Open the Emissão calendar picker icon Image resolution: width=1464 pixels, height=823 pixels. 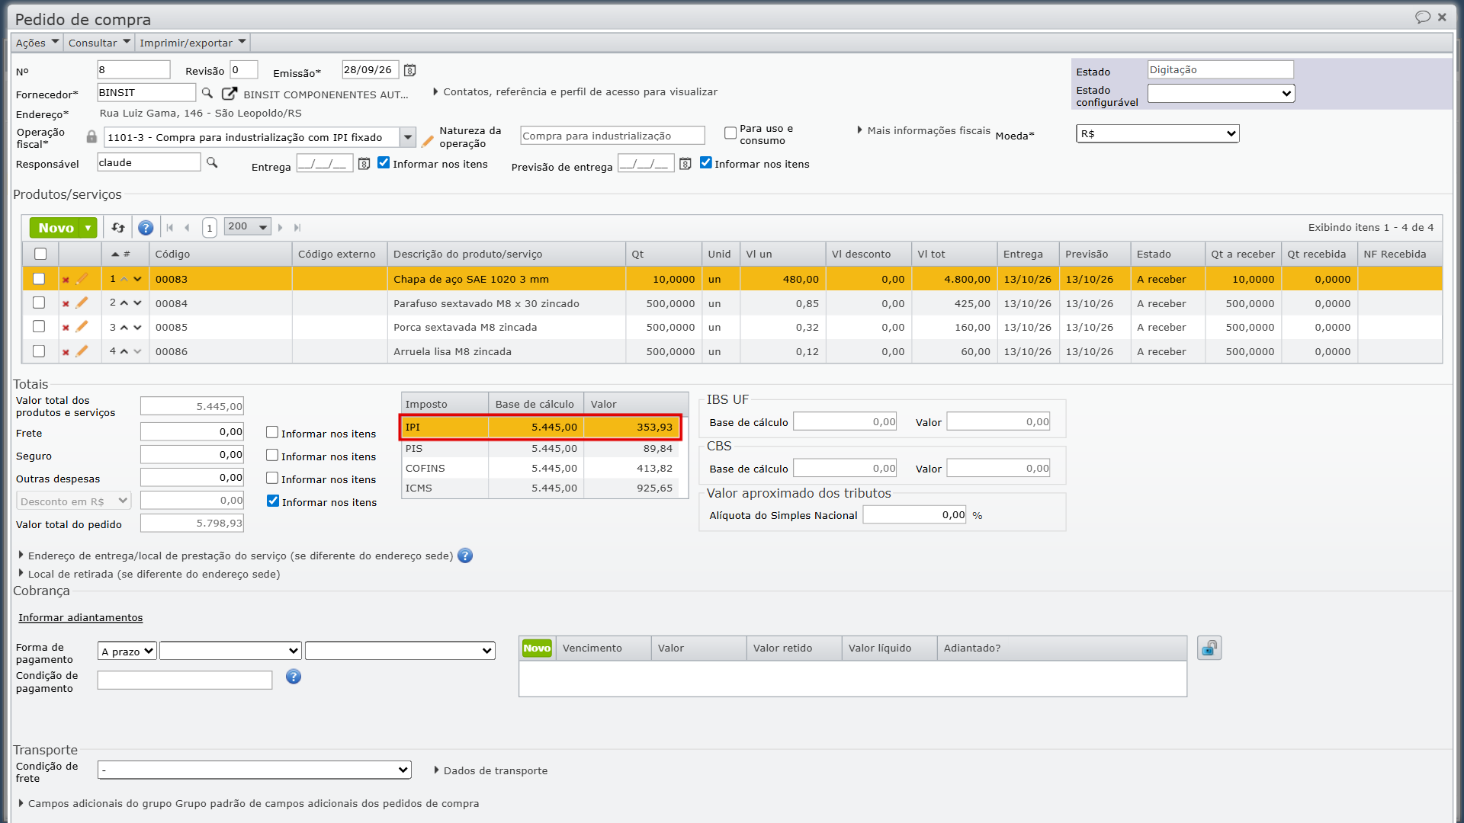409,70
